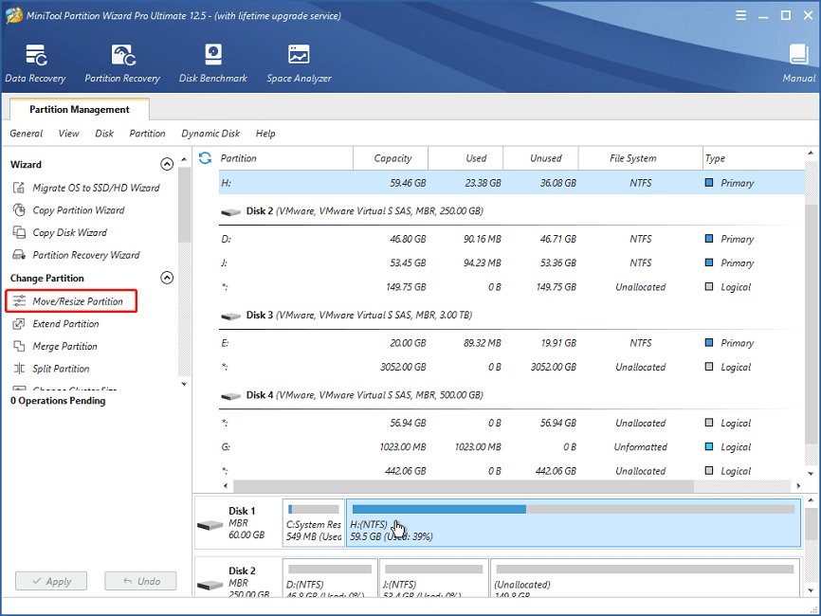Select the J: partition row

tap(512, 263)
